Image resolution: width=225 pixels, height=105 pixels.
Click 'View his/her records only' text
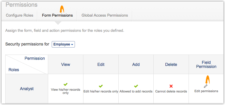(66, 91)
